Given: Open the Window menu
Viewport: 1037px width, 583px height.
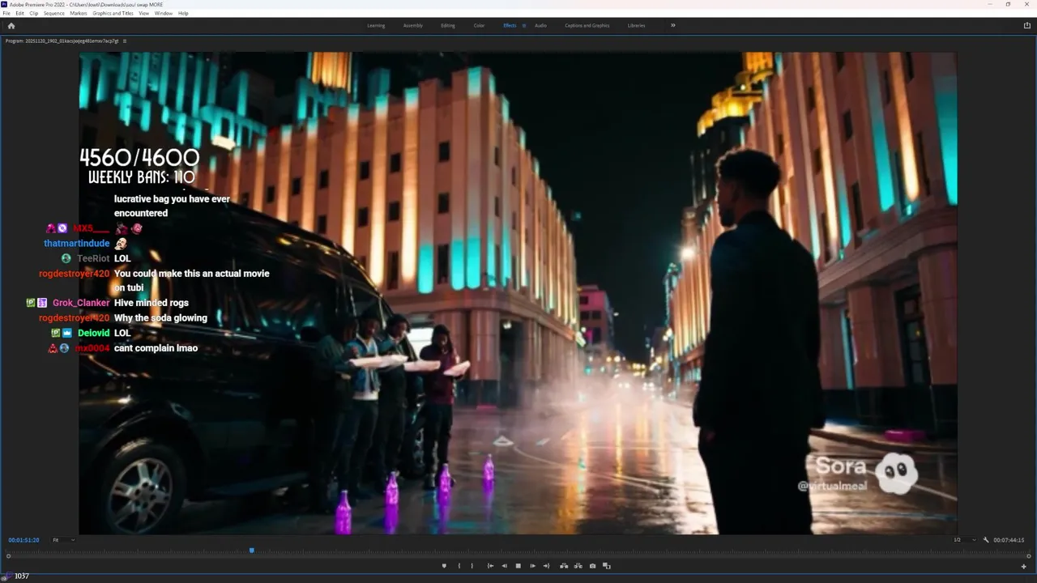Looking at the screenshot, I should [164, 14].
